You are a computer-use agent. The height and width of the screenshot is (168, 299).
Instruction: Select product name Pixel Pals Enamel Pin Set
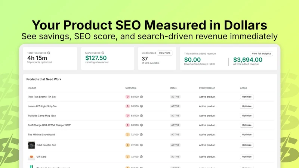[42, 97]
